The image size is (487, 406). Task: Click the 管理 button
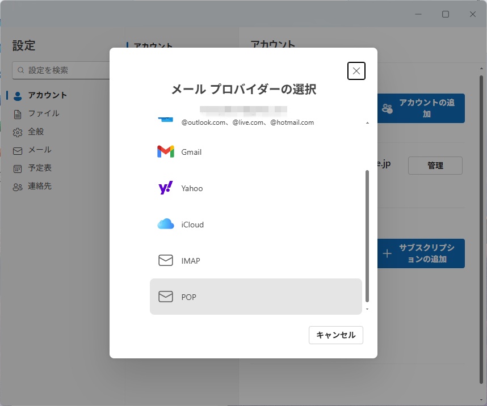pos(435,166)
